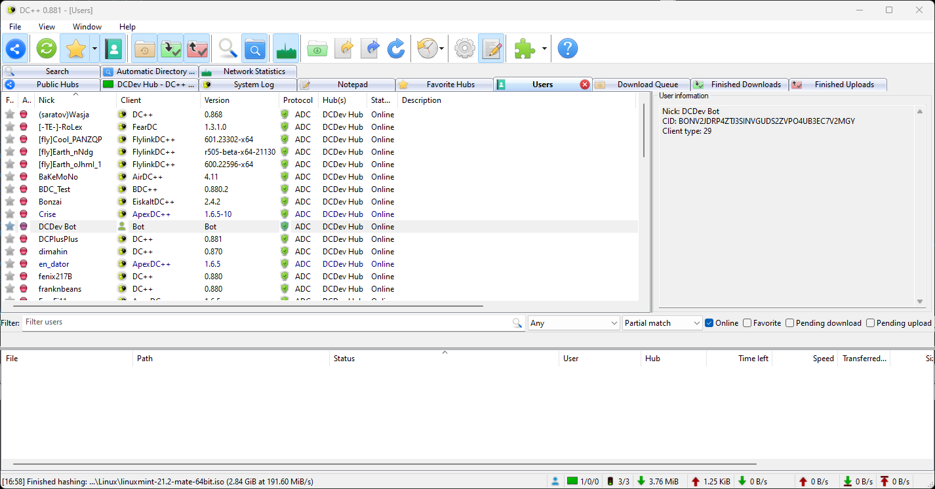
Task: Click the user list horizontal scrollbar
Action: 248,305
